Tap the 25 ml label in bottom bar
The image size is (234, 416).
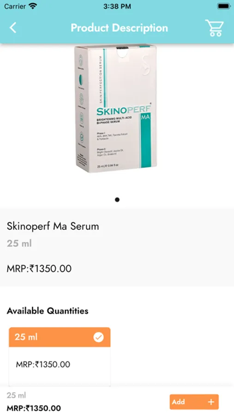tap(16, 395)
